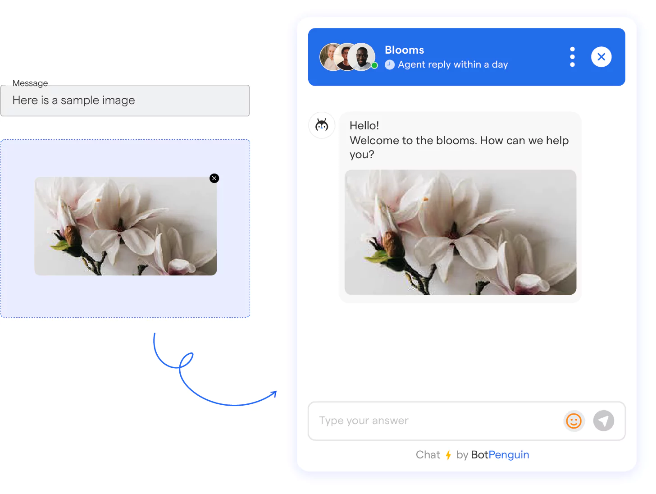The width and height of the screenshot is (656, 494).
Task: Select the flower image inside the chat bubble
Action: coord(460,233)
